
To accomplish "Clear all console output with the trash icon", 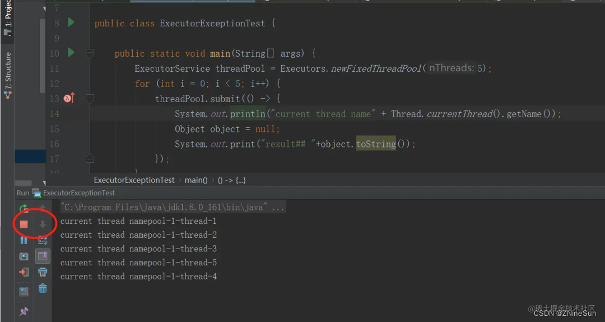I will tap(43, 288).
